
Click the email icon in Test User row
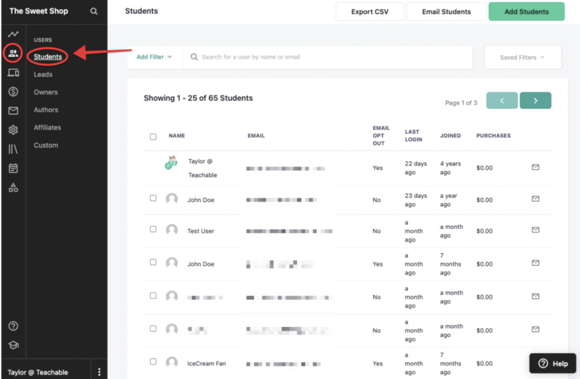(535, 230)
